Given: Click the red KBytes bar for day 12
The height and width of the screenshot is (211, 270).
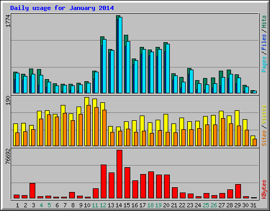Looking at the screenshot, I should point(103,181).
